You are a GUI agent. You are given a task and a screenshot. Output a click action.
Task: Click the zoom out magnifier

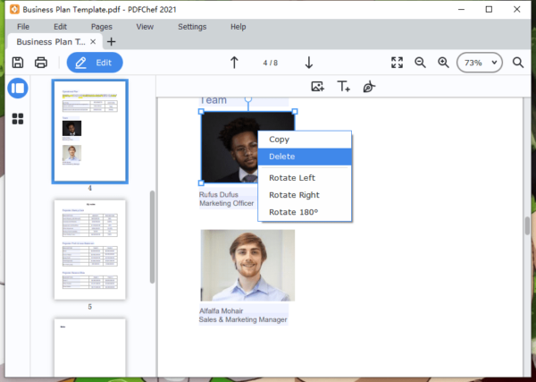point(420,63)
